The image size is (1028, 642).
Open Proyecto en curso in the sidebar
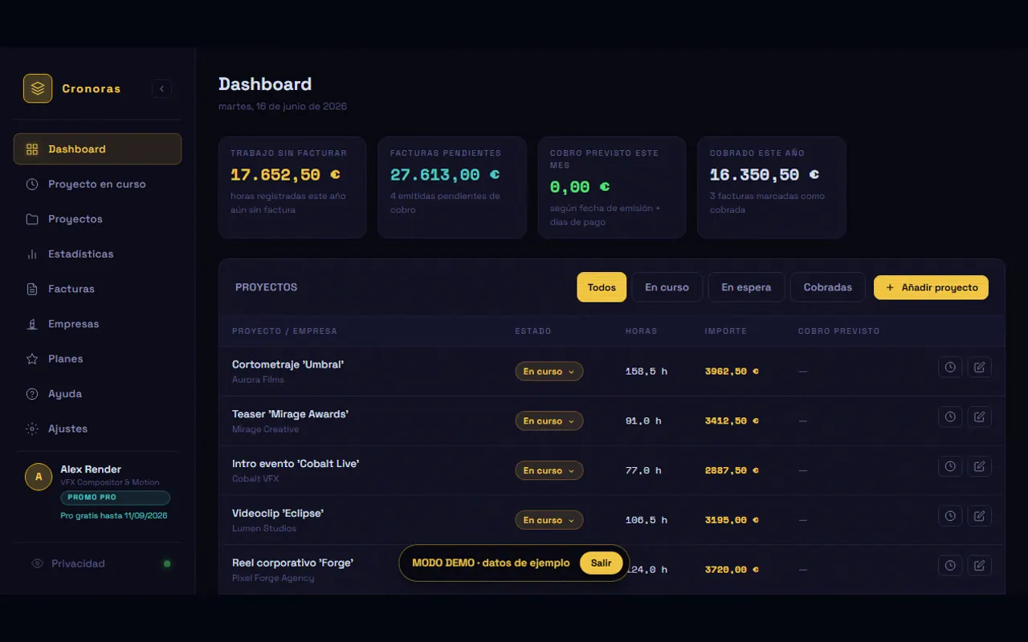[97, 184]
